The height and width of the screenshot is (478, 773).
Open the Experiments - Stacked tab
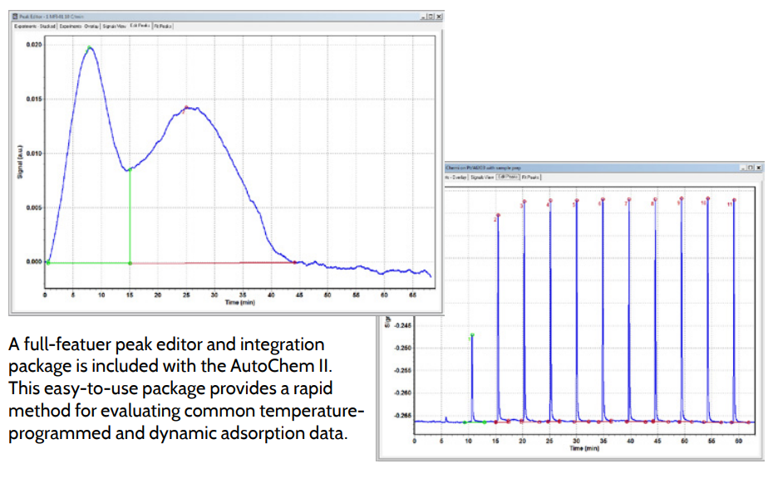[33, 27]
